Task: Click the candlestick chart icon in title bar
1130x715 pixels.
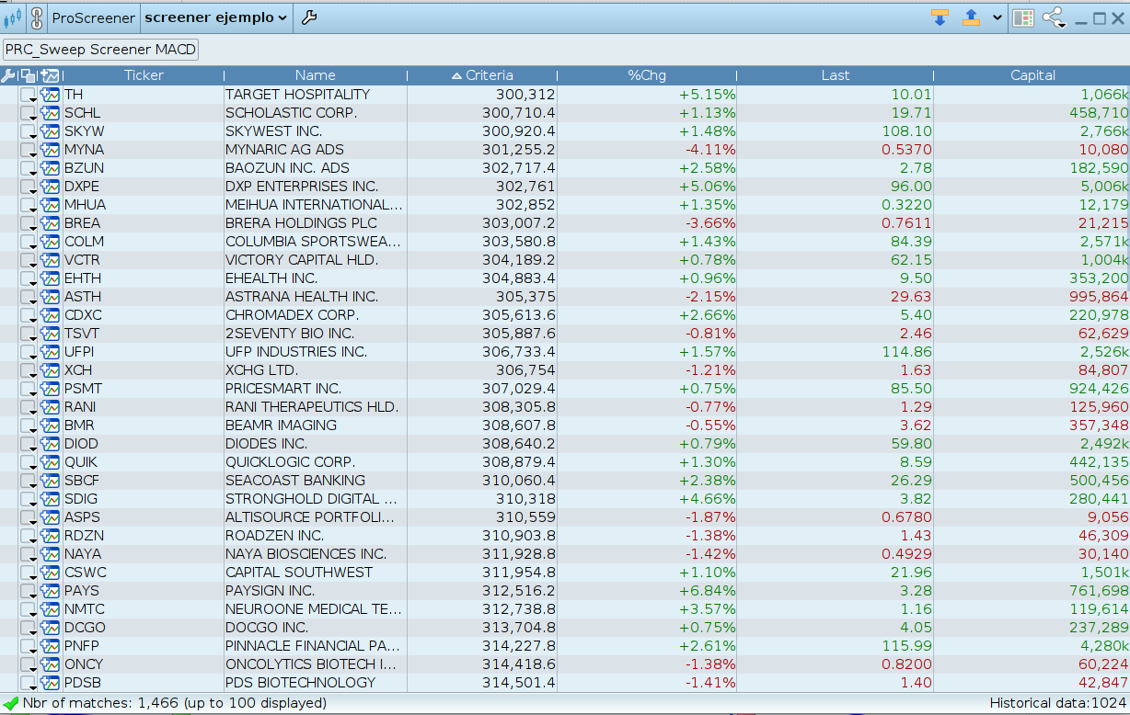Action: (x=12, y=17)
